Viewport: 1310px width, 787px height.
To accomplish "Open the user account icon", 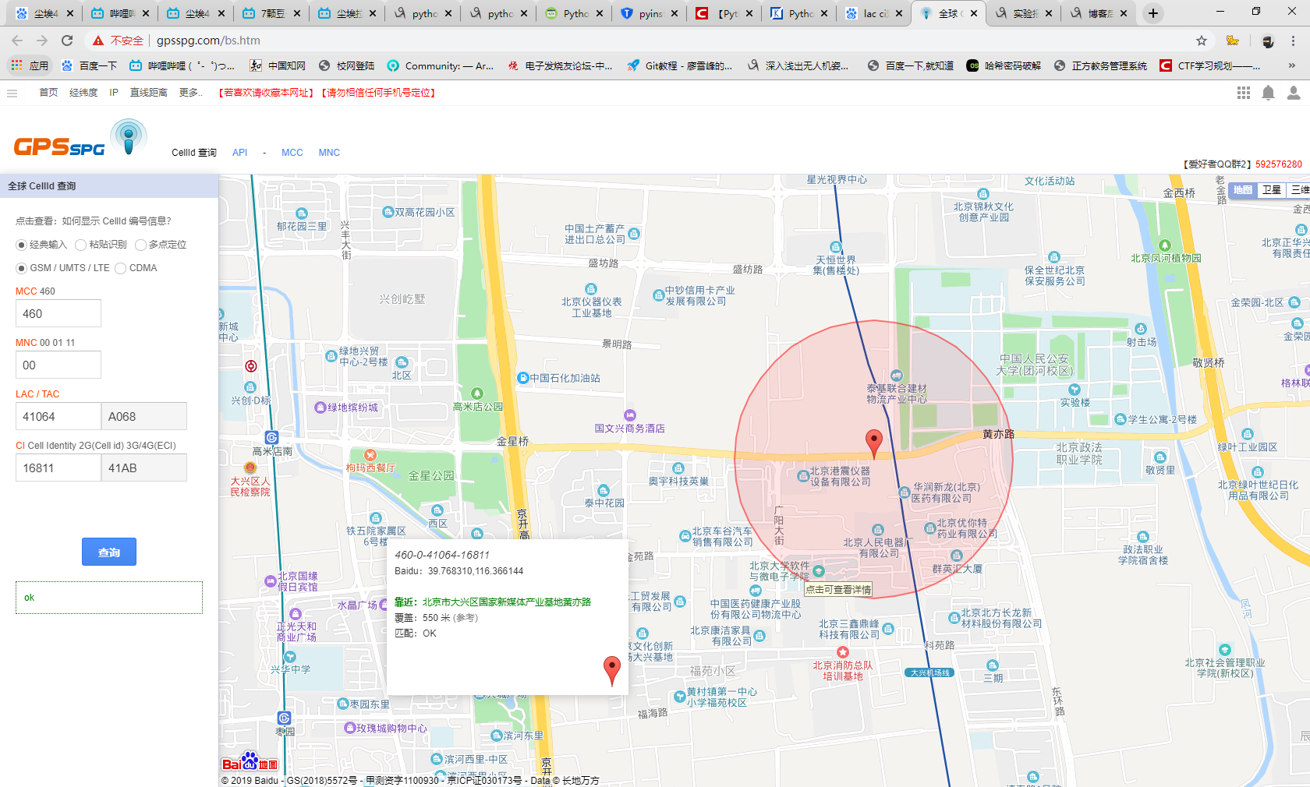I will click(x=1294, y=93).
